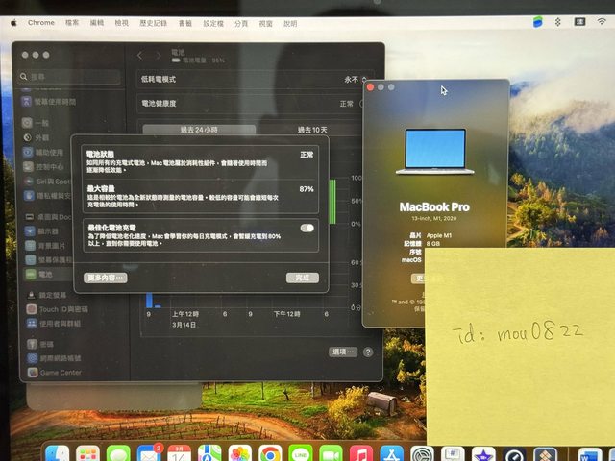
Task: Open Users & Groups (使用者與群組) settings
Action: (x=54, y=324)
